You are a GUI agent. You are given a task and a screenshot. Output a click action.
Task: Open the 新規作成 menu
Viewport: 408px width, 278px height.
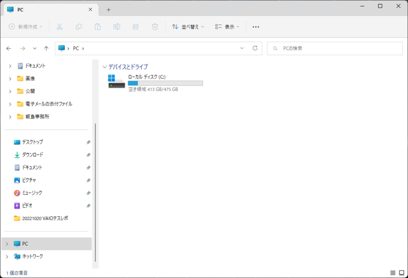point(25,27)
